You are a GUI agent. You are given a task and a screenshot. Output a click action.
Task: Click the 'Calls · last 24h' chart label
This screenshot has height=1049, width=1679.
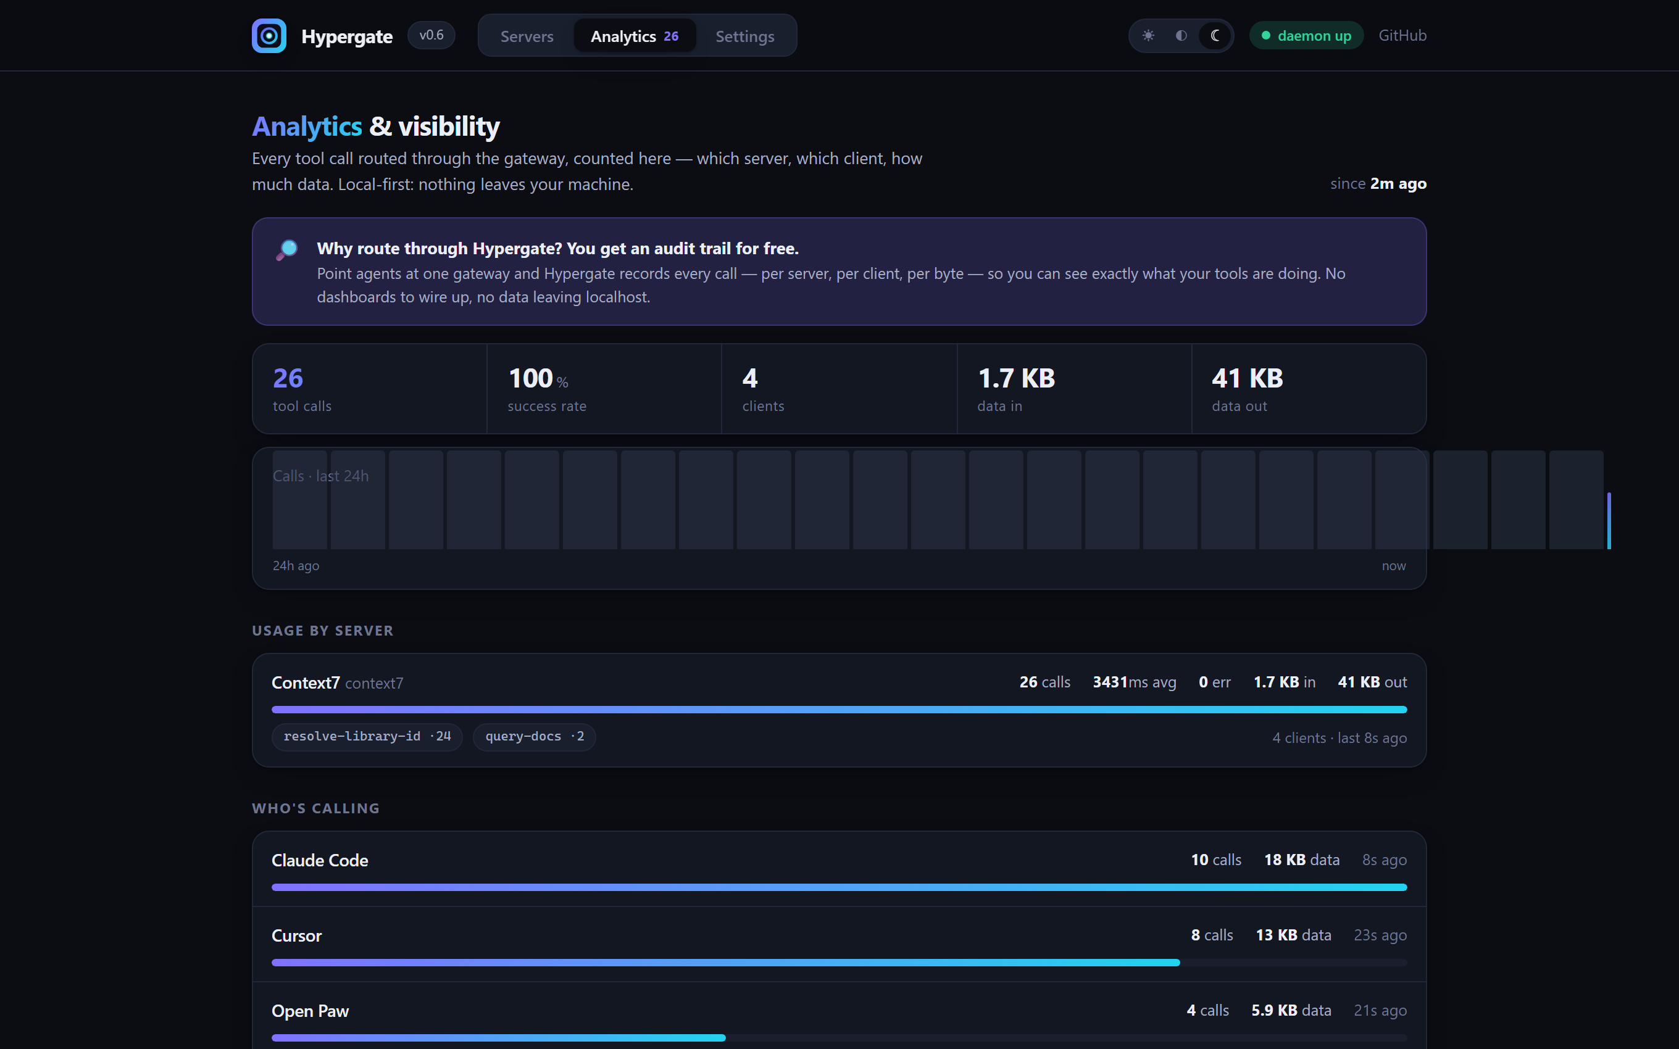(320, 476)
